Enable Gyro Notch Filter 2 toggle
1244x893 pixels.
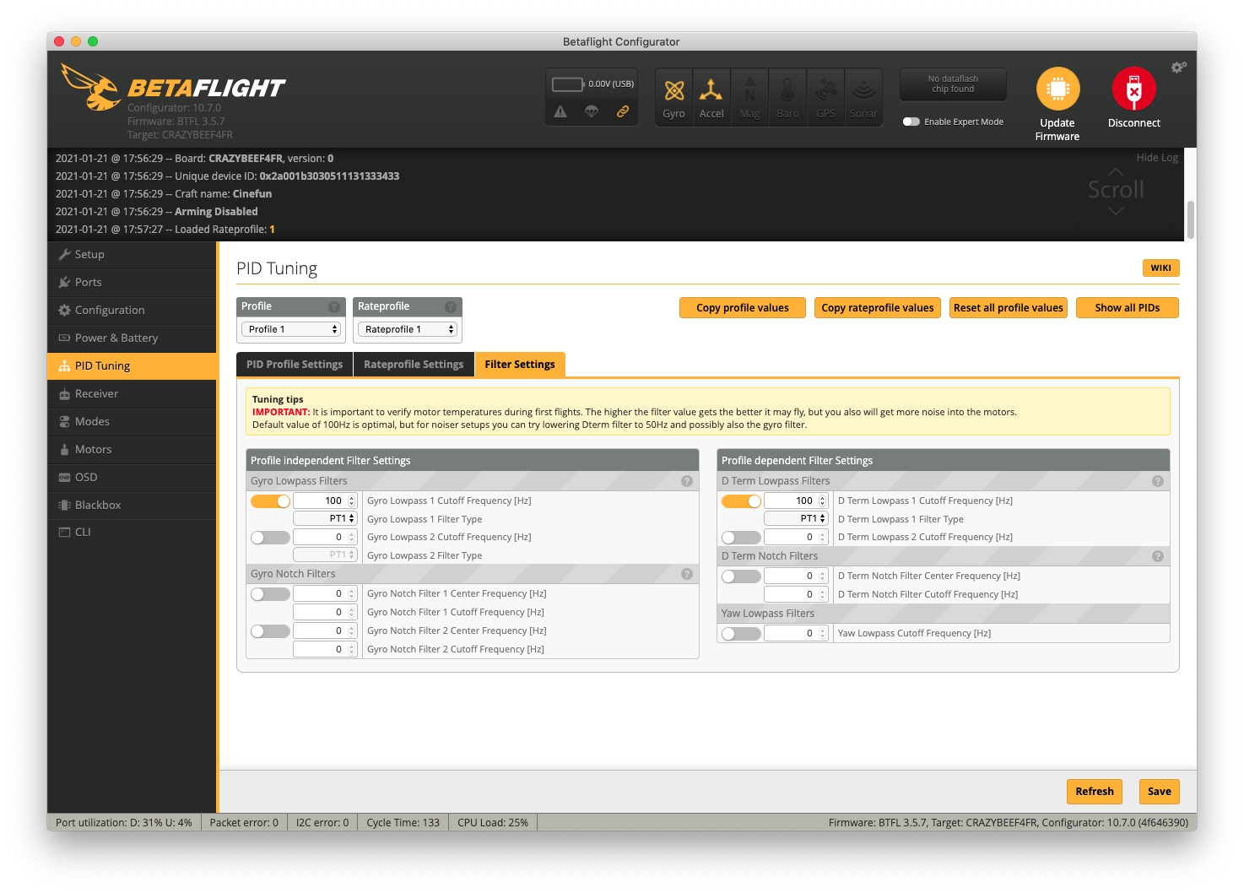pyautogui.click(x=270, y=631)
